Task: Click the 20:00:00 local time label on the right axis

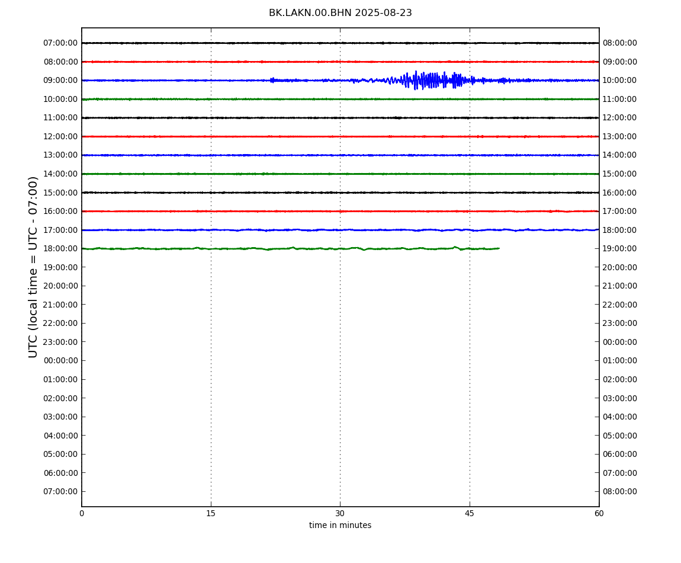Action: pyautogui.click(x=620, y=267)
